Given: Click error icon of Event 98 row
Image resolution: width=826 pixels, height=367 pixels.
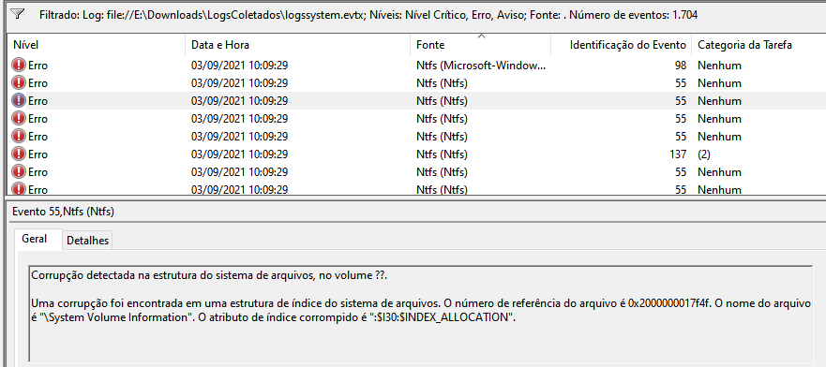Looking at the screenshot, I should 19,66.
